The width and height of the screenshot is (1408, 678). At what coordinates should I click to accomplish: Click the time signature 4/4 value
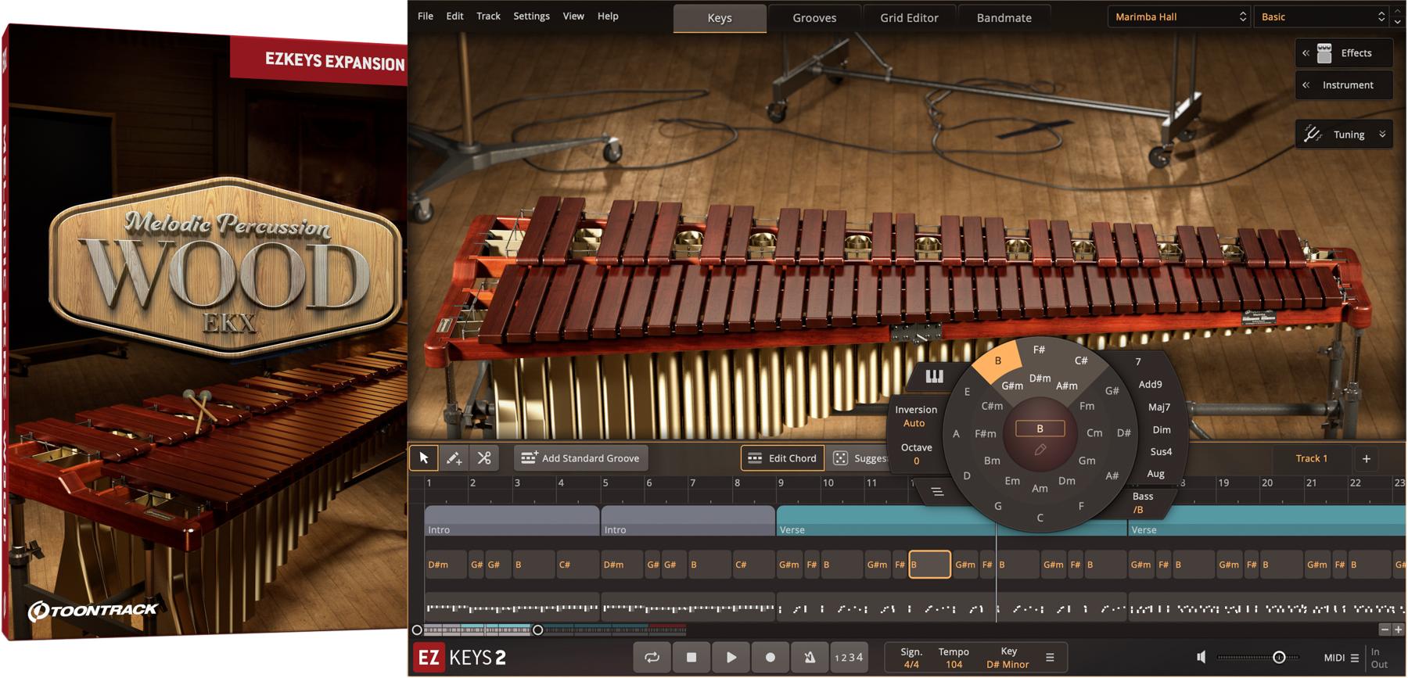[911, 665]
